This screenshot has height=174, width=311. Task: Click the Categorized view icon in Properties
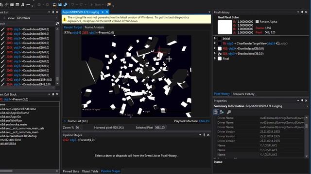point(216,112)
